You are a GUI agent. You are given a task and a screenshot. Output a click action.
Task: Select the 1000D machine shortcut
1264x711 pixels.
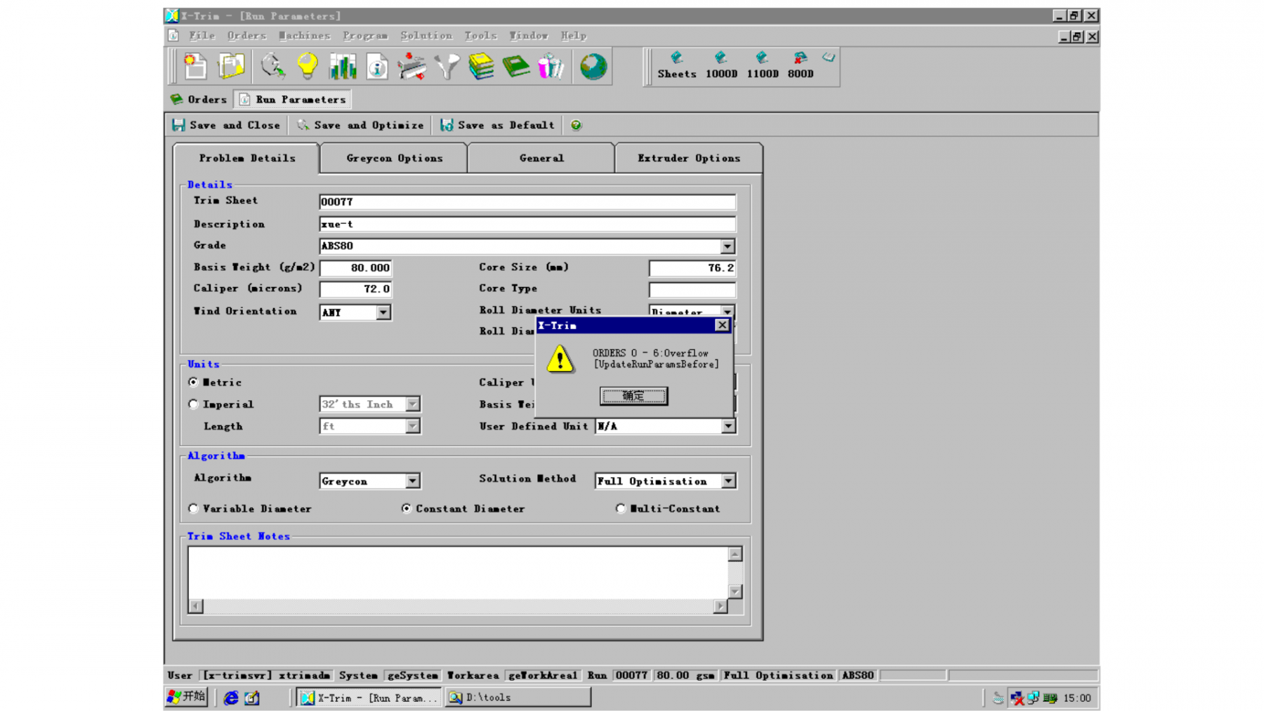pyautogui.click(x=721, y=65)
